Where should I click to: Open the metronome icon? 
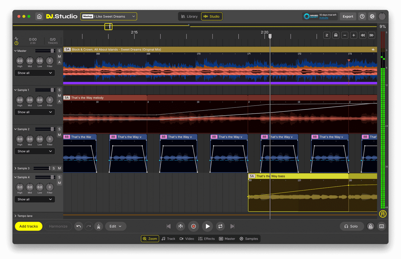coord(371,226)
